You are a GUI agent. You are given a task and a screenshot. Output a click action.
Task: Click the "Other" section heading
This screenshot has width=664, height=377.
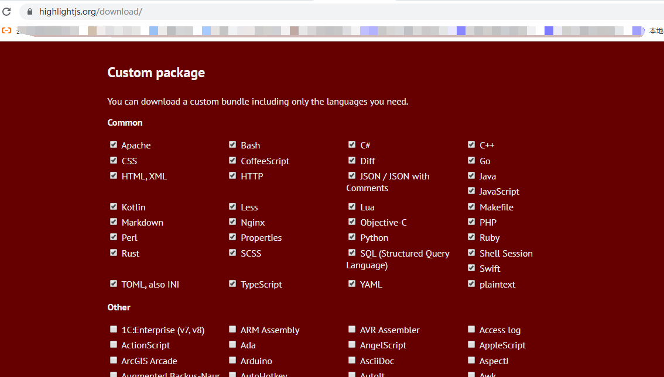[119, 307]
